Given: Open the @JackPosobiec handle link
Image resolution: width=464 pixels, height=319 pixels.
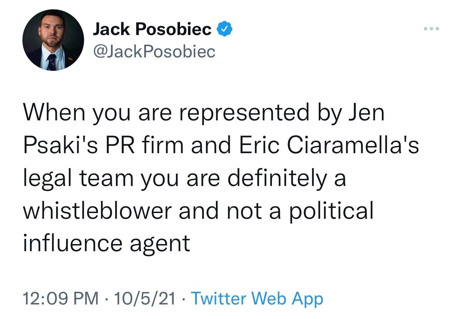Looking at the screenshot, I should [154, 51].
